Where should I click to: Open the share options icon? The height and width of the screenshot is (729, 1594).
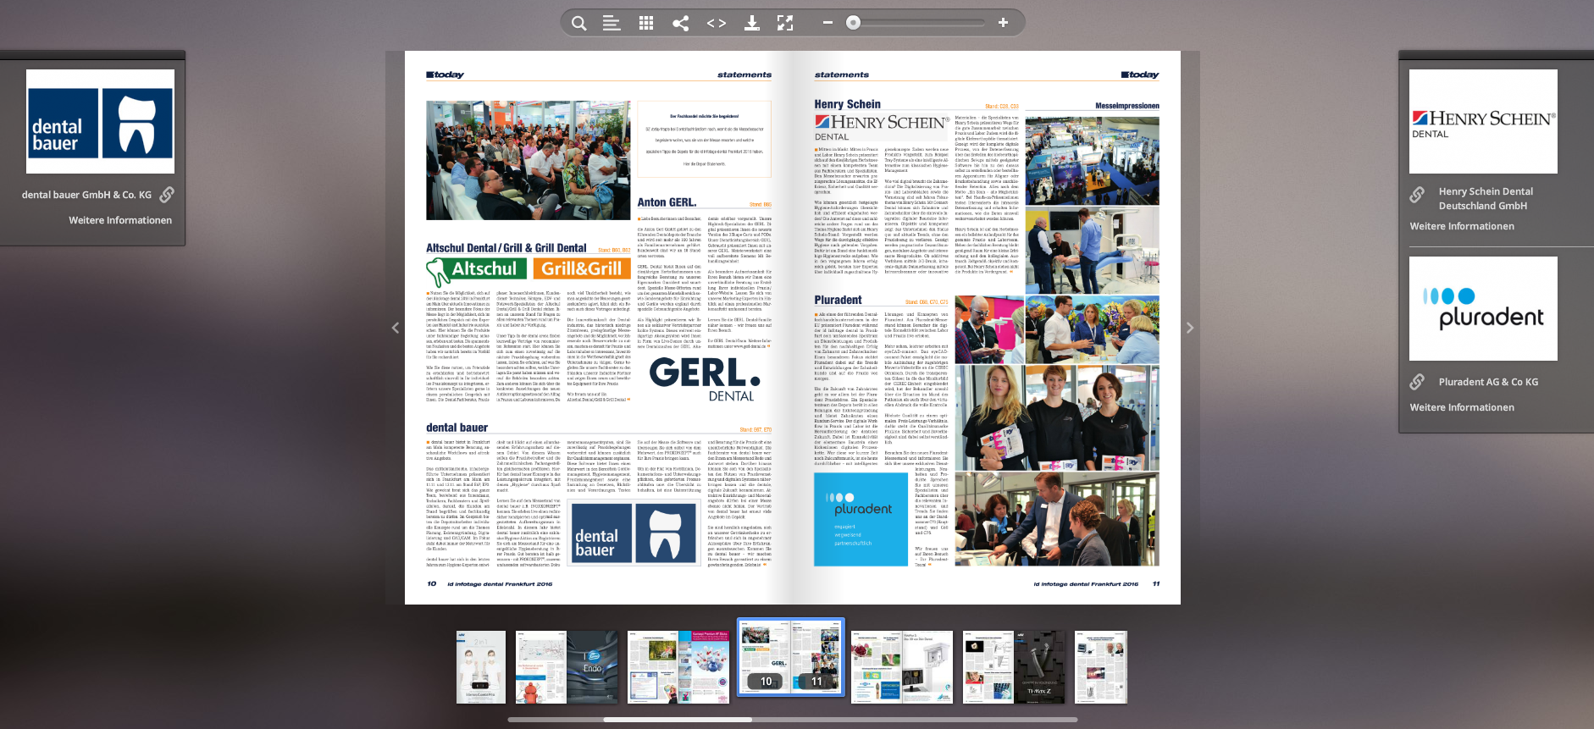click(680, 24)
